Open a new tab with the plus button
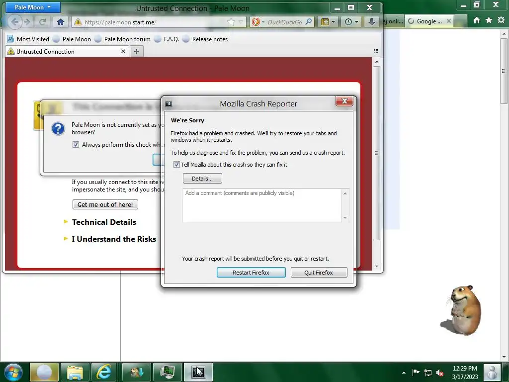Screen dimensions: 509x382 [137, 51]
